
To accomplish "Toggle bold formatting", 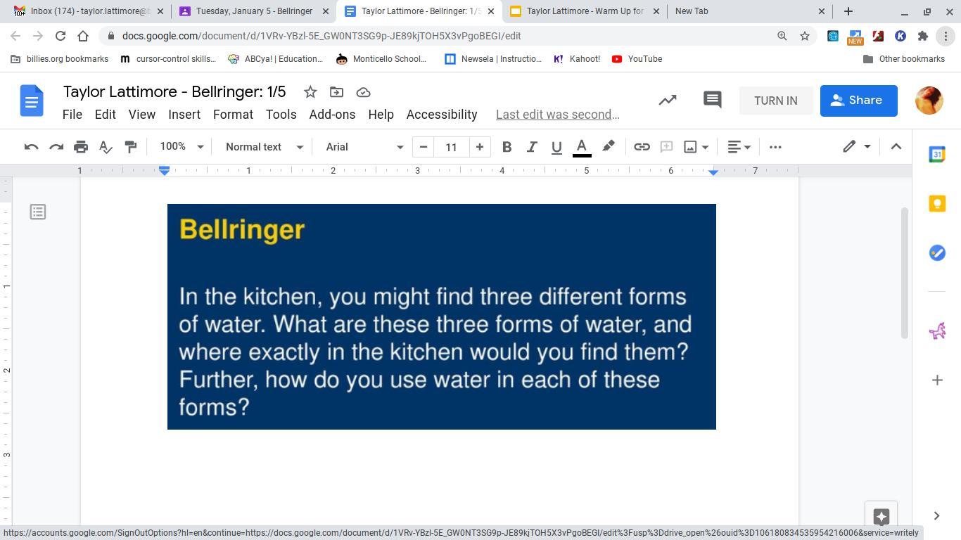I will [507, 147].
